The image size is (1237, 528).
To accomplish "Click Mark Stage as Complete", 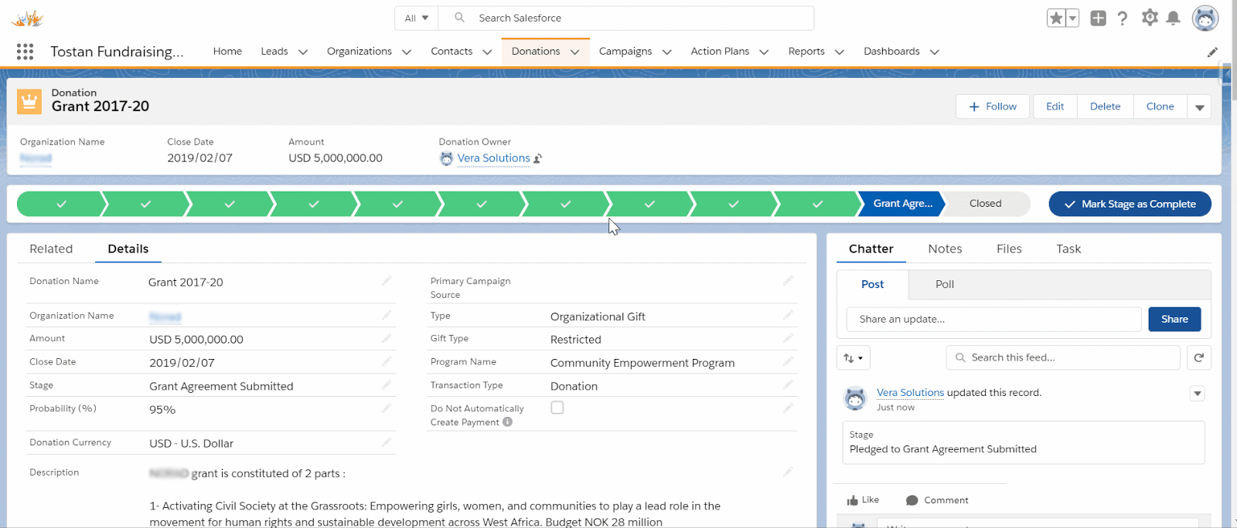I will pyautogui.click(x=1130, y=204).
